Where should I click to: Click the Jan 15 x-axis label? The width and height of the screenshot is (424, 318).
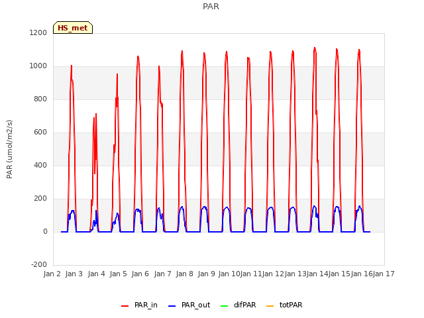[340, 274]
